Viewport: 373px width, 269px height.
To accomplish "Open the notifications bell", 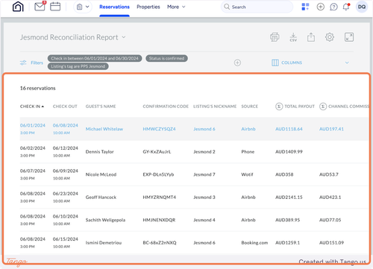I will [x=346, y=7].
